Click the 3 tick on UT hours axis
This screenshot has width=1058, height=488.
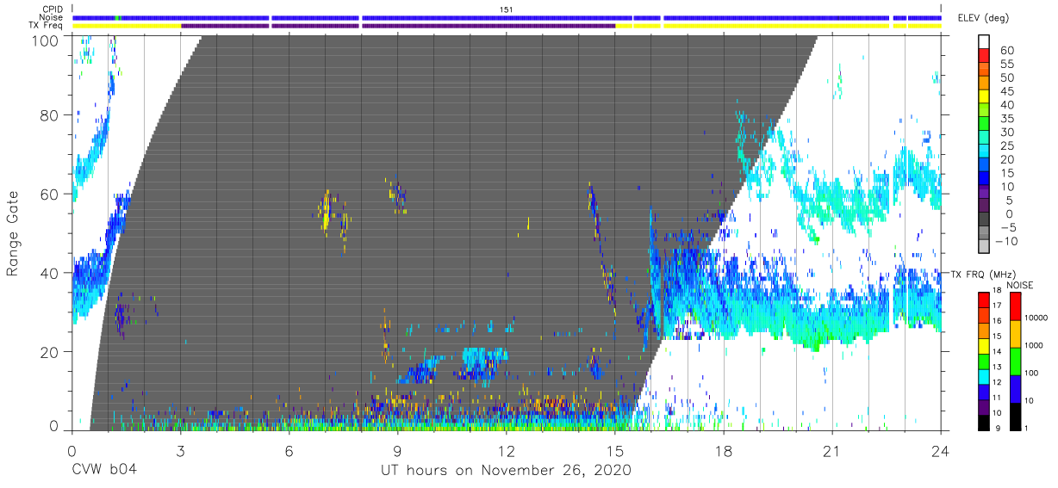(x=180, y=451)
